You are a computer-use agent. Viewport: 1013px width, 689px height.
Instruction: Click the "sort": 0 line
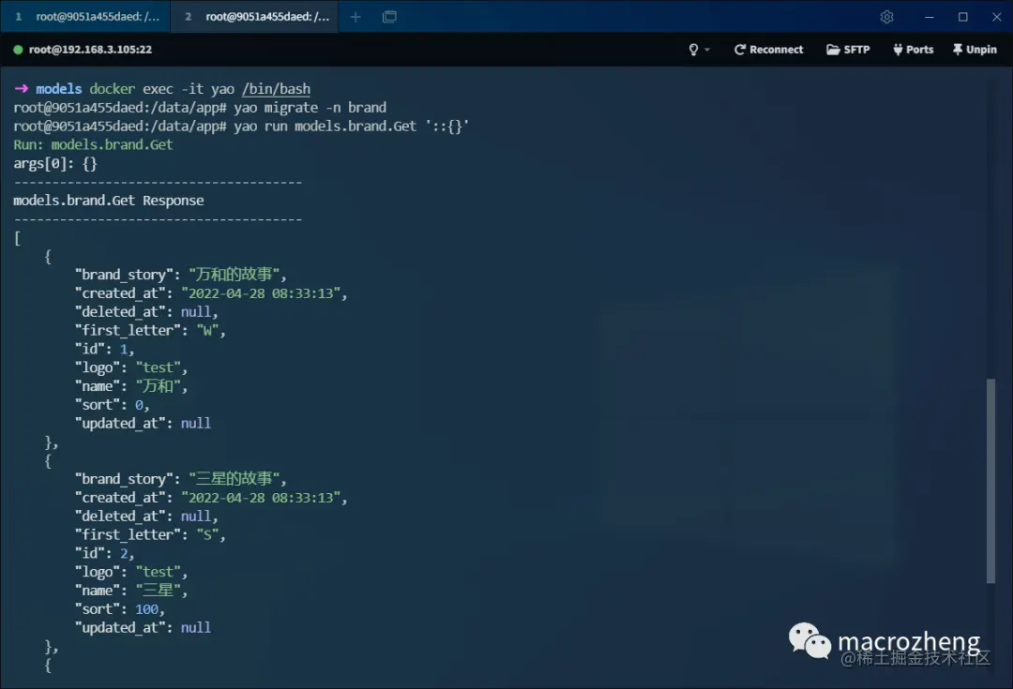pyautogui.click(x=113, y=405)
